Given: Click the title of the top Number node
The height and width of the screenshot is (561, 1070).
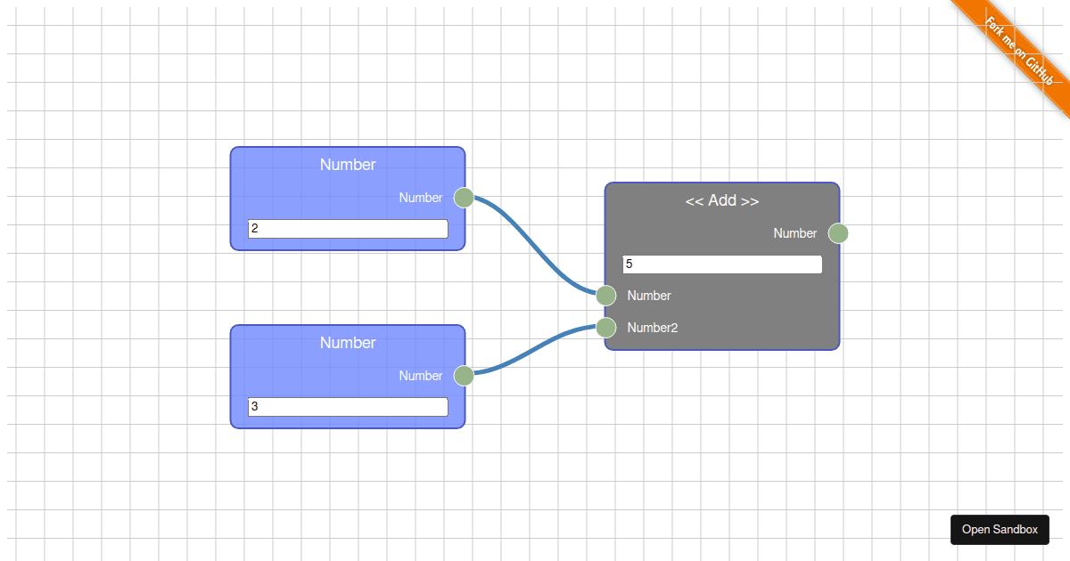Looking at the screenshot, I should [x=348, y=165].
